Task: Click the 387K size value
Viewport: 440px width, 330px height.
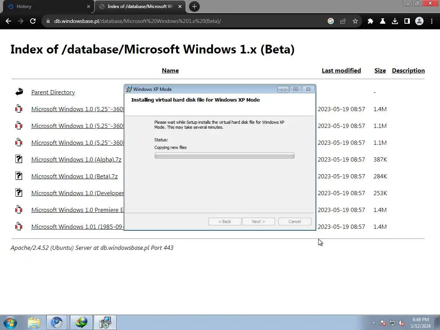Action: [380, 159]
